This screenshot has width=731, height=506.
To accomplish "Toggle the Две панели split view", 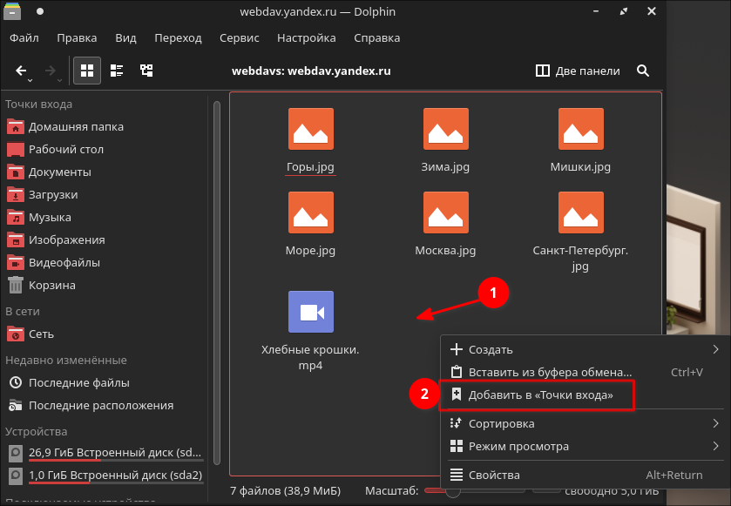I will click(x=579, y=71).
